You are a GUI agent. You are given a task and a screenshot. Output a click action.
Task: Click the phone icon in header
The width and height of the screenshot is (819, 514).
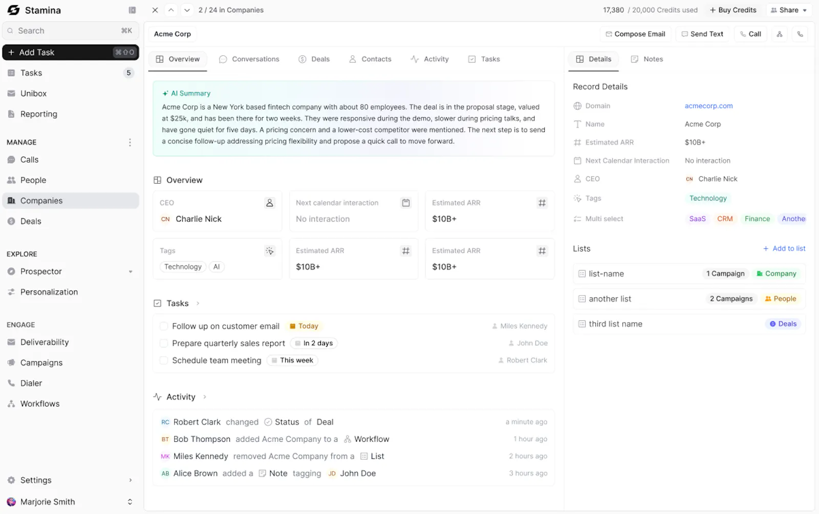(800, 34)
